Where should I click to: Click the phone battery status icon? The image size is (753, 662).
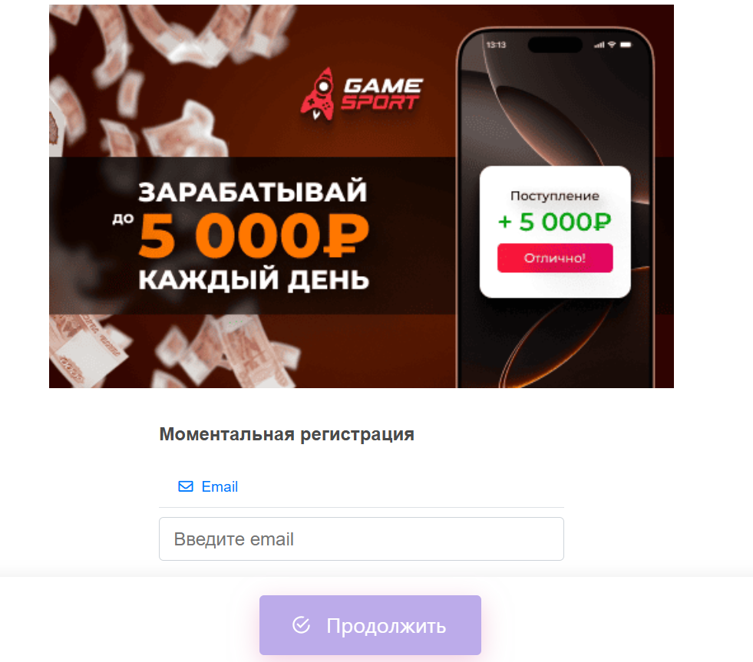tap(626, 44)
